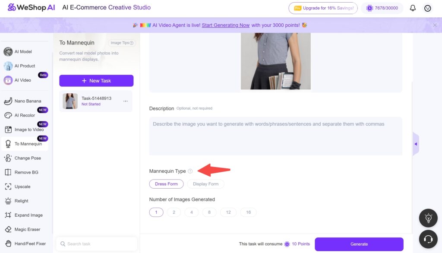Click the Mannequin Type help icon

pyautogui.click(x=190, y=171)
